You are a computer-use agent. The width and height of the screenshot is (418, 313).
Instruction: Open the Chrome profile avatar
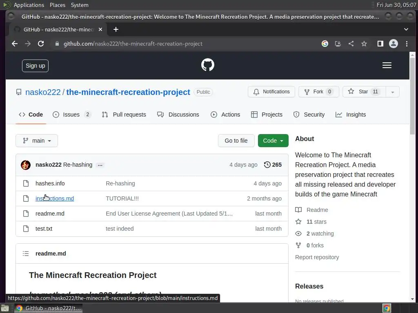tap(394, 44)
